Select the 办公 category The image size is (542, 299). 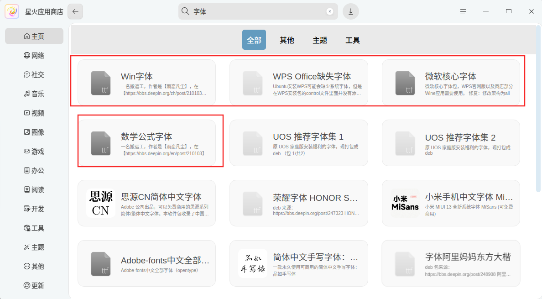tap(34, 170)
